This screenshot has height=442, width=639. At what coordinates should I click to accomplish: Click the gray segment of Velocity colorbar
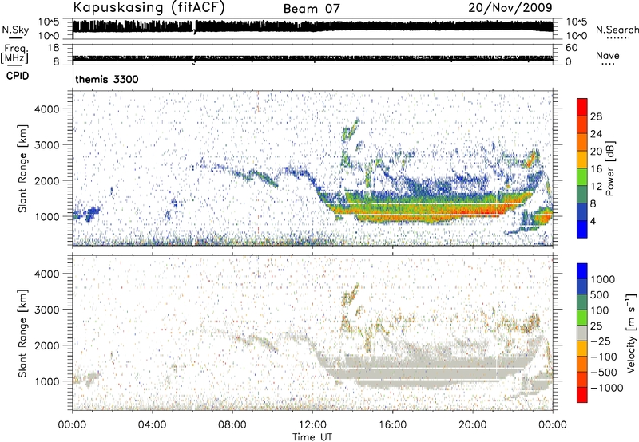point(582,333)
